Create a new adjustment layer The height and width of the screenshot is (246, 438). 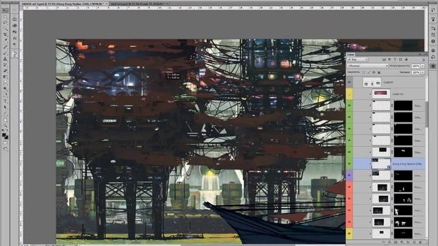click(402, 242)
